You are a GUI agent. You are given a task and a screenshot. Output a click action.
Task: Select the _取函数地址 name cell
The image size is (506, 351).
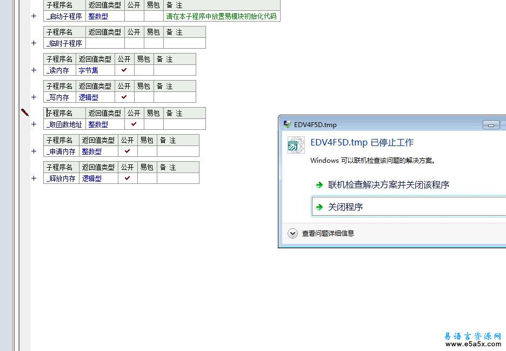(64, 124)
